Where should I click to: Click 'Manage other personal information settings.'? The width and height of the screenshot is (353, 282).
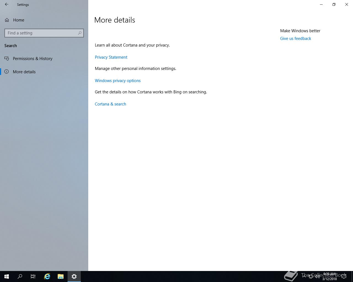point(135,69)
